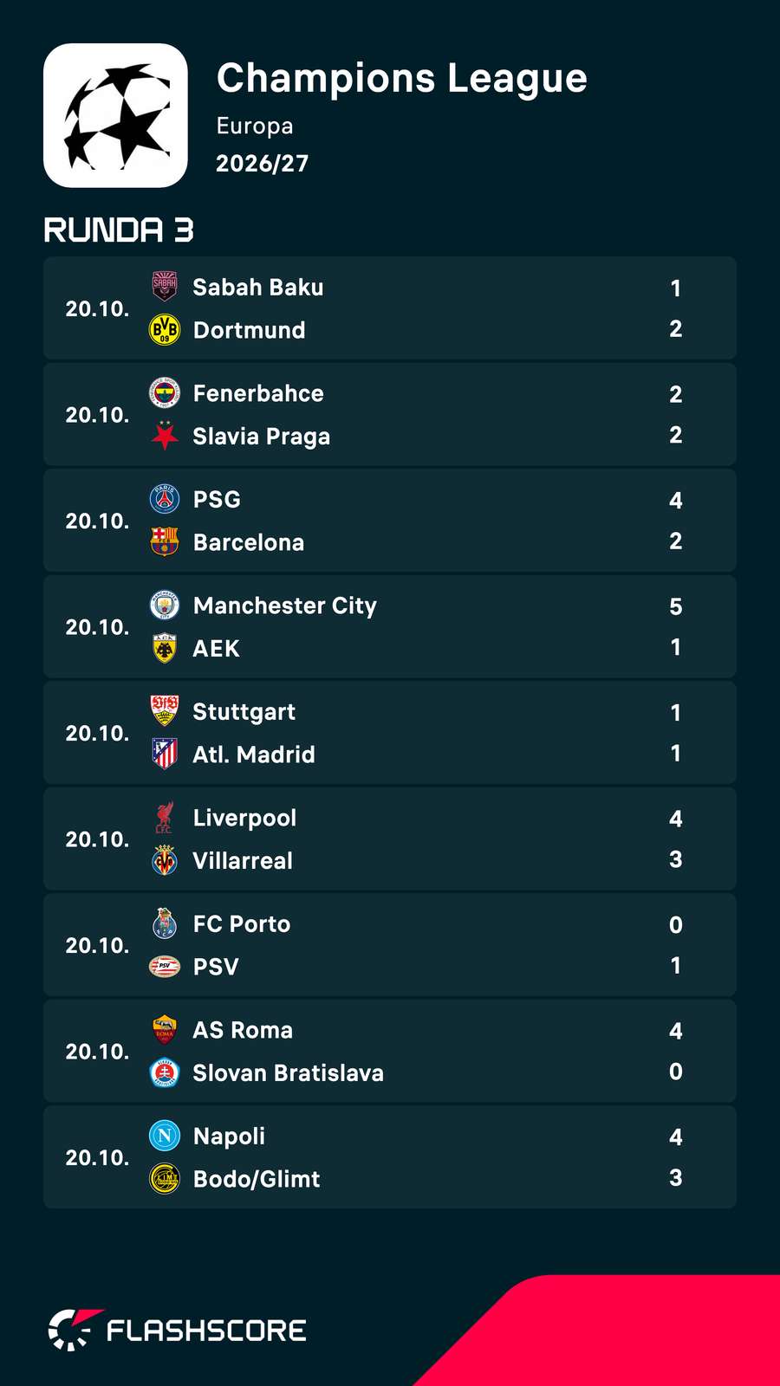This screenshot has height=1386, width=780.
Task: Open the PSG club crest
Action: (x=165, y=499)
